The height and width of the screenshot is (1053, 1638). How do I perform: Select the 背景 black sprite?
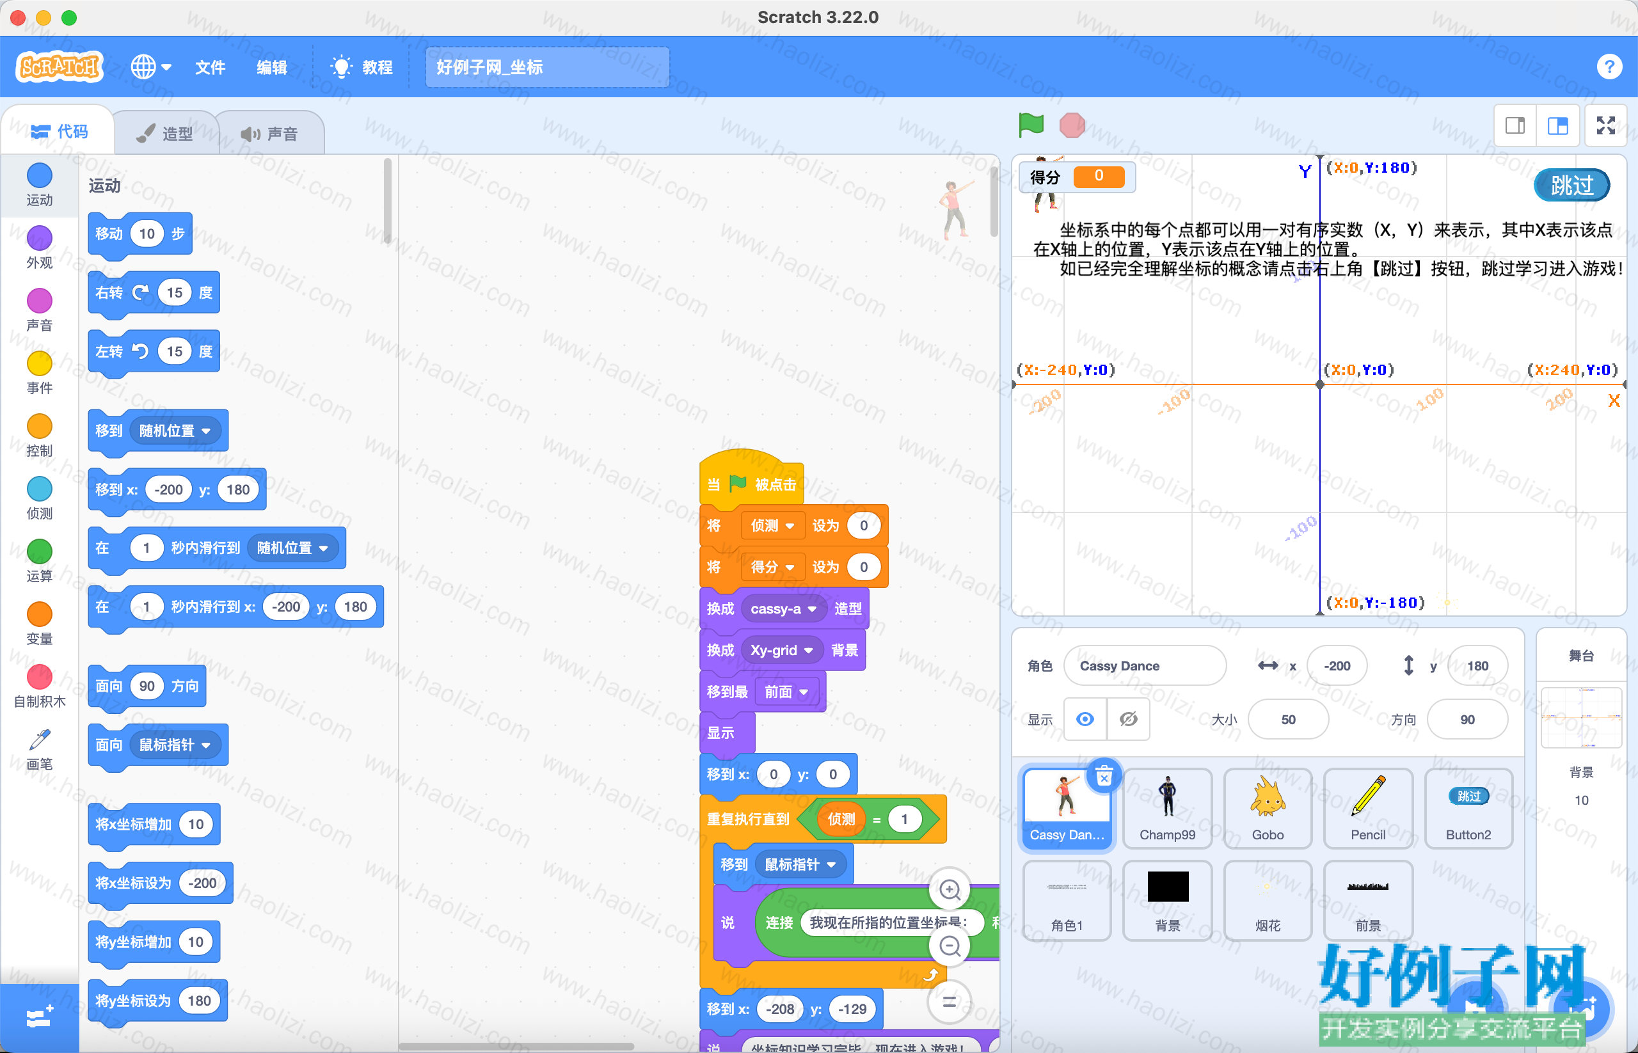pyautogui.click(x=1168, y=901)
